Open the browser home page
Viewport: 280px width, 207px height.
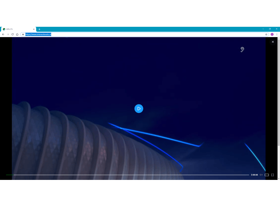click(17, 34)
